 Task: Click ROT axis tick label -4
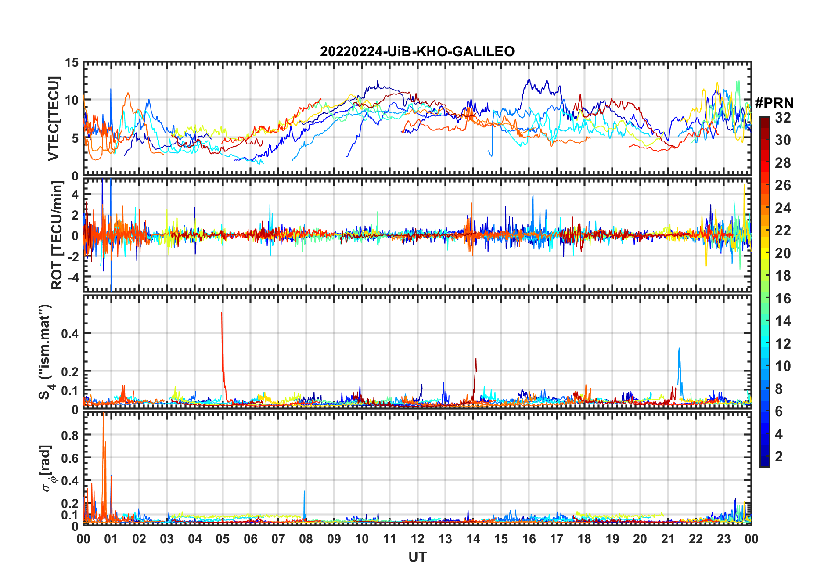(x=73, y=277)
